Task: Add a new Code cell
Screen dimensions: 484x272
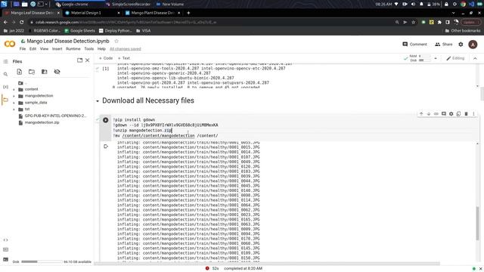Action: [106, 58]
